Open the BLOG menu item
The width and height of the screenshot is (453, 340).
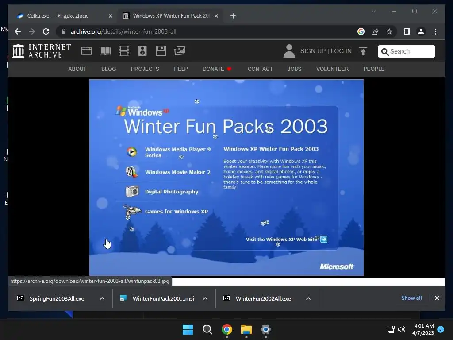point(109,69)
